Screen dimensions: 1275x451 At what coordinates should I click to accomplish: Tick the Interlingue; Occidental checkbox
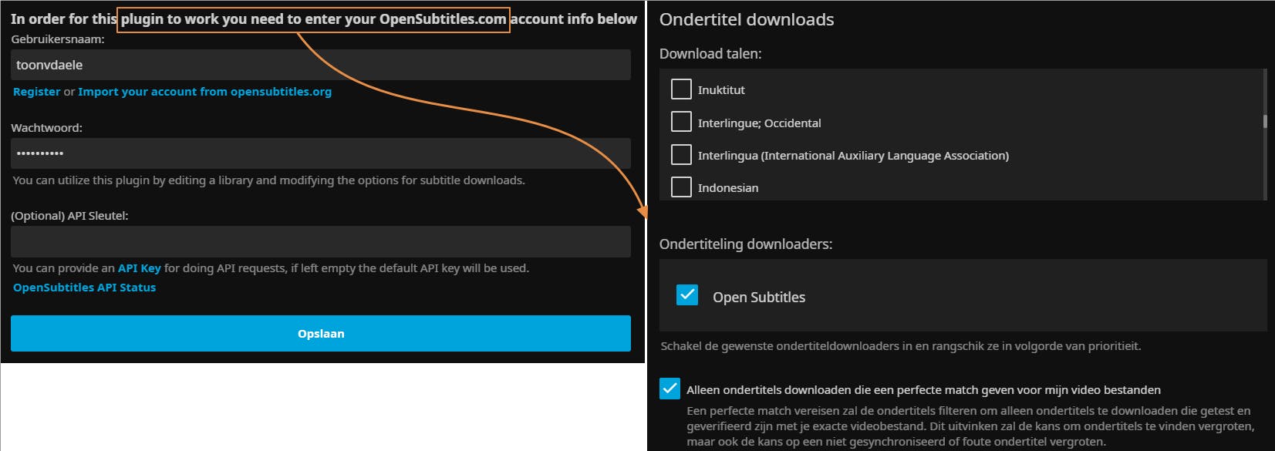pyautogui.click(x=681, y=122)
